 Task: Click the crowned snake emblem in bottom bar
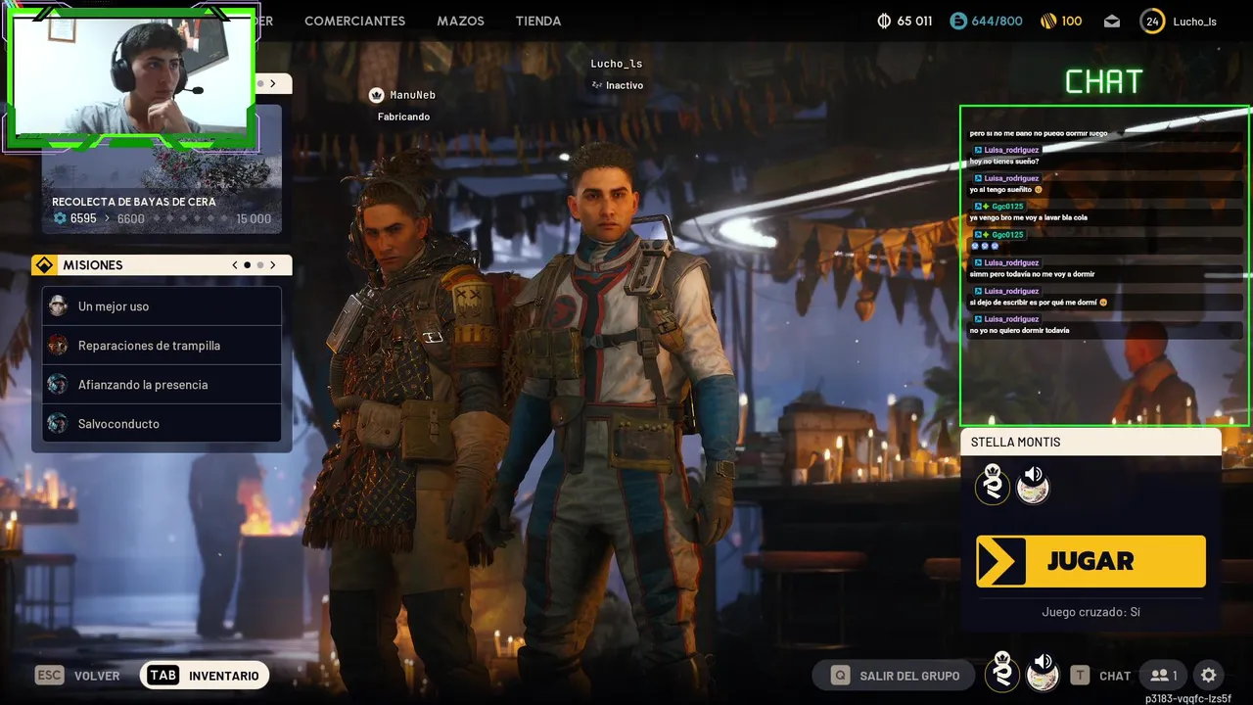1002,673
